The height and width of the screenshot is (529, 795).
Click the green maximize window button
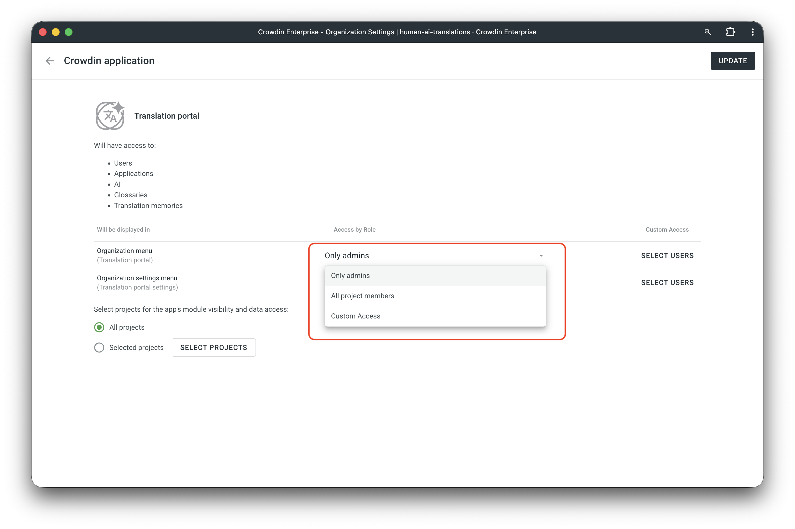click(69, 32)
